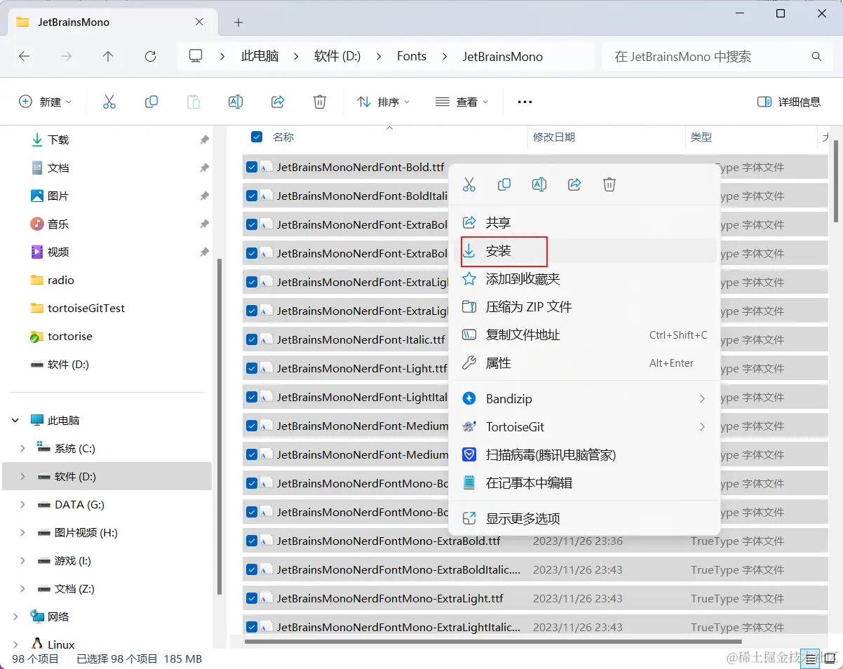Expand DATA (G:) drive node
Screen dimensions: 843x669
click(x=22, y=504)
